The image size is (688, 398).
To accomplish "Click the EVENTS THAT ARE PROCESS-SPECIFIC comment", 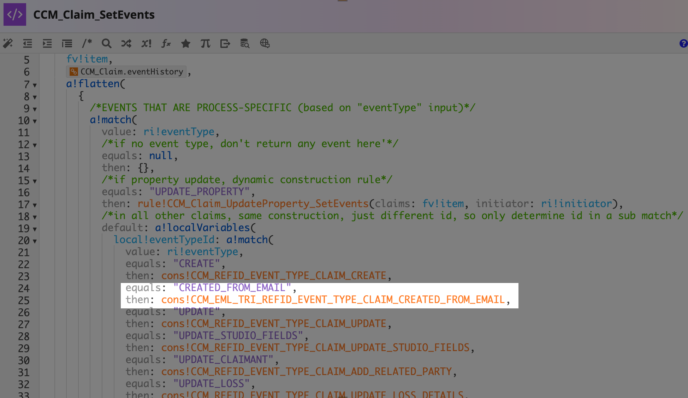I will point(283,108).
